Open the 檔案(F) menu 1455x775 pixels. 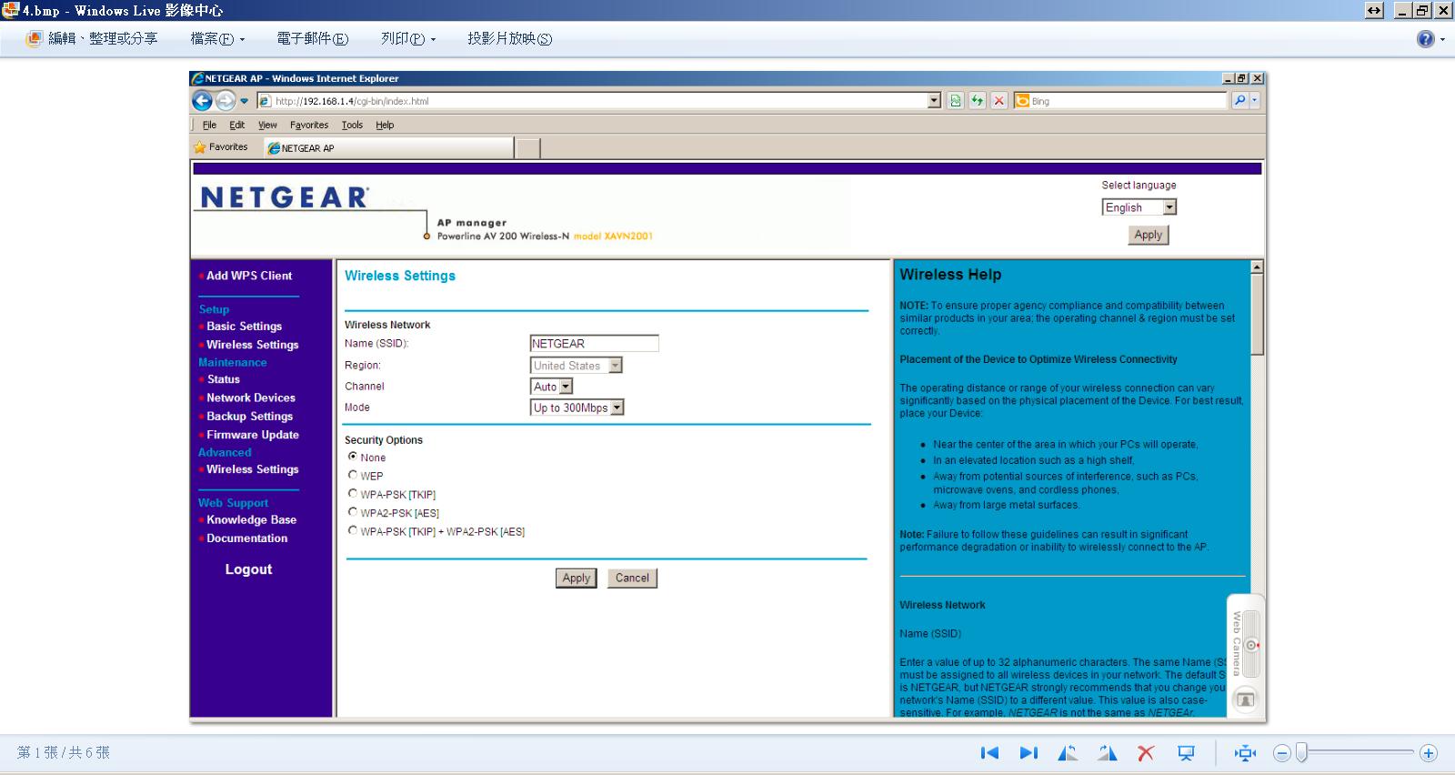(217, 38)
